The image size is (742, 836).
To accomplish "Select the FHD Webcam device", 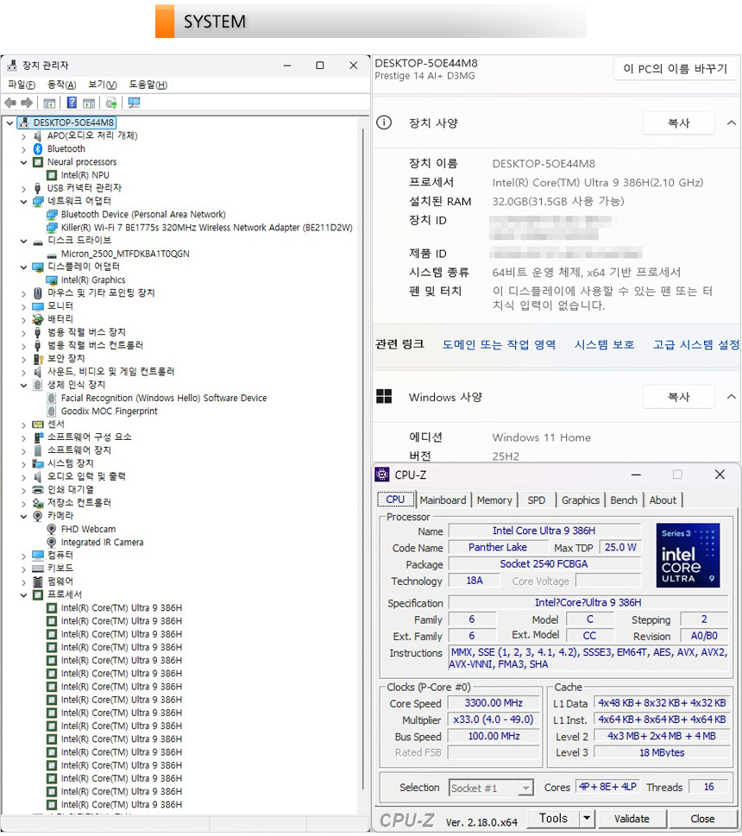I will coord(87,529).
